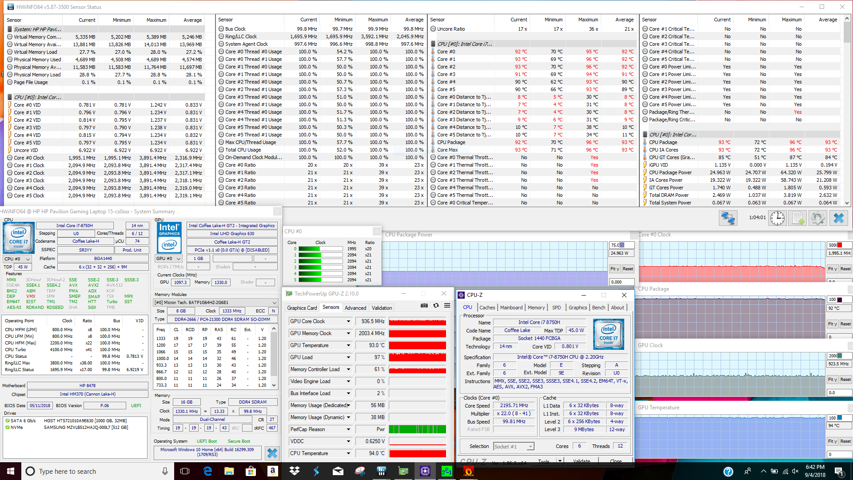Click red color swatch of Core #0 Clock
The width and height of the screenshot is (853, 480).
[x=840, y=245]
